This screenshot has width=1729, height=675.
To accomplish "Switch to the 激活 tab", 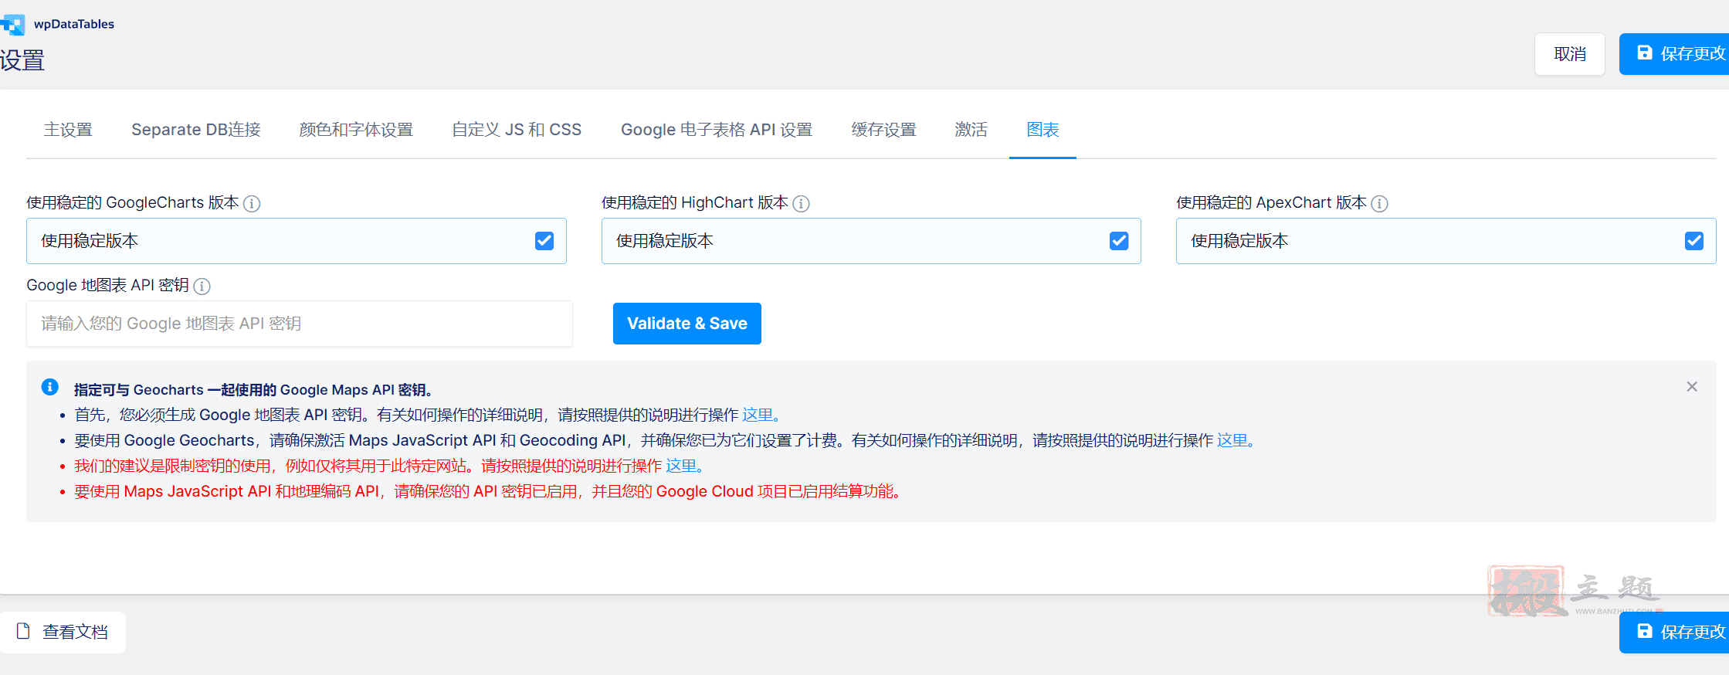I will click(971, 130).
